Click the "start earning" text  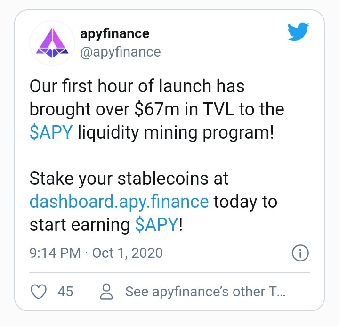point(80,225)
